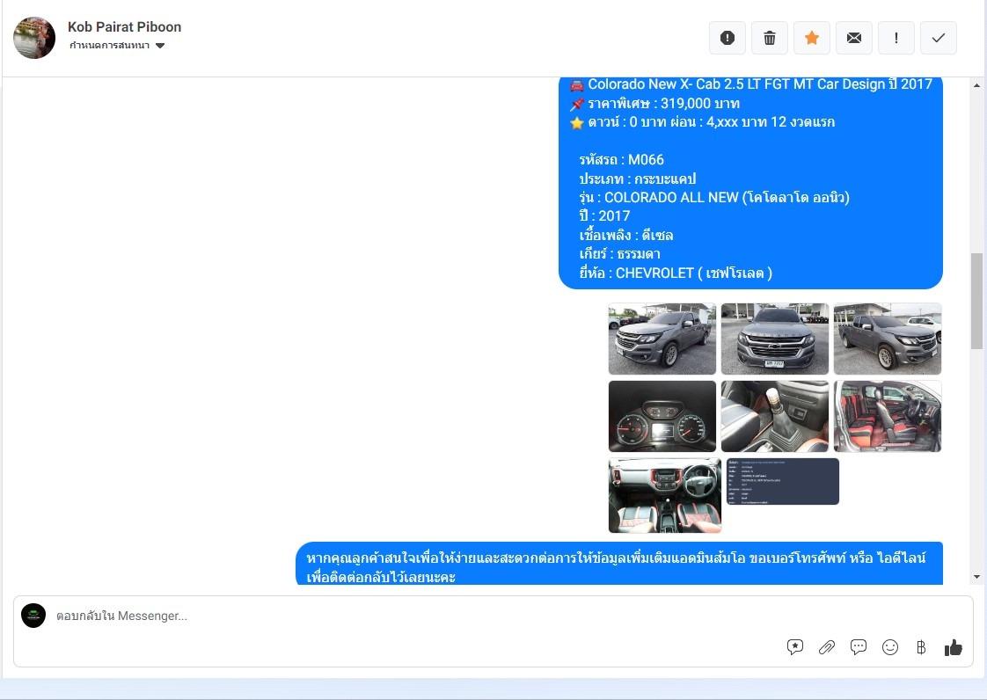Click the page avatar beside reply box

coord(33,616)
